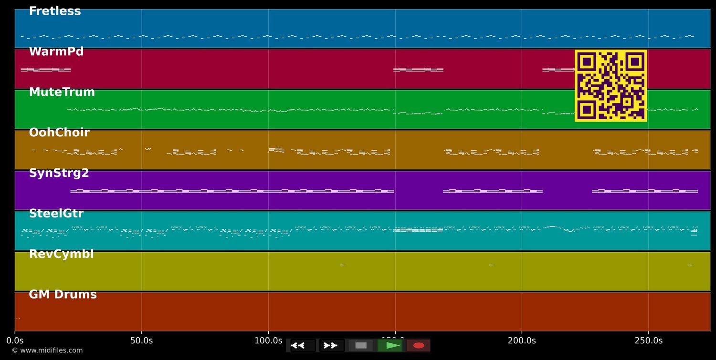This screenshot has width=716, height=360.
Task: Select the Fretless track label
Action: [x=55, y=11]
